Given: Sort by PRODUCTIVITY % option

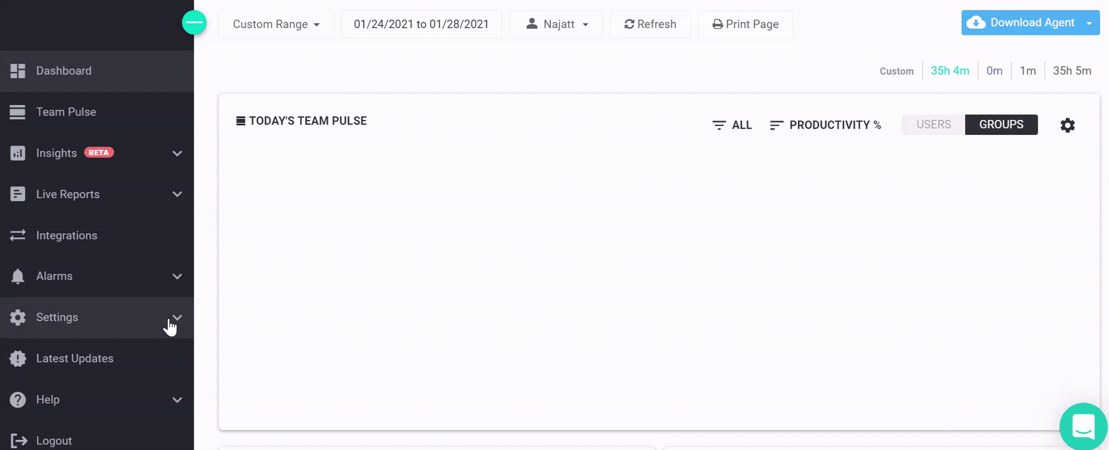Looking at the screenshot, I should [x=825, y=125].
